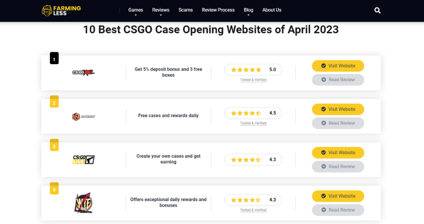Click the DatDrop logo
Image resolution: width=424 pixels, height=224 pixels.
tap(84, 116)
